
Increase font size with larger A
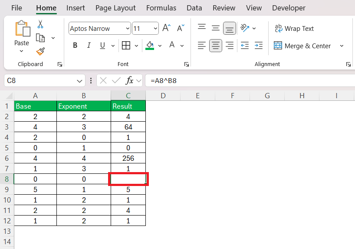[166, 28]
